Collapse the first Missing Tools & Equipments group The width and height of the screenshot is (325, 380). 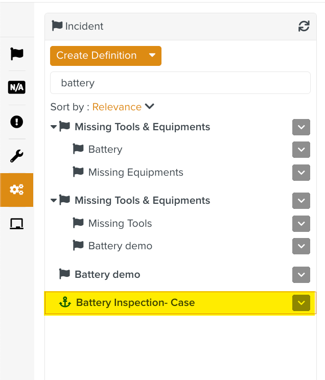tap(54, 127)
